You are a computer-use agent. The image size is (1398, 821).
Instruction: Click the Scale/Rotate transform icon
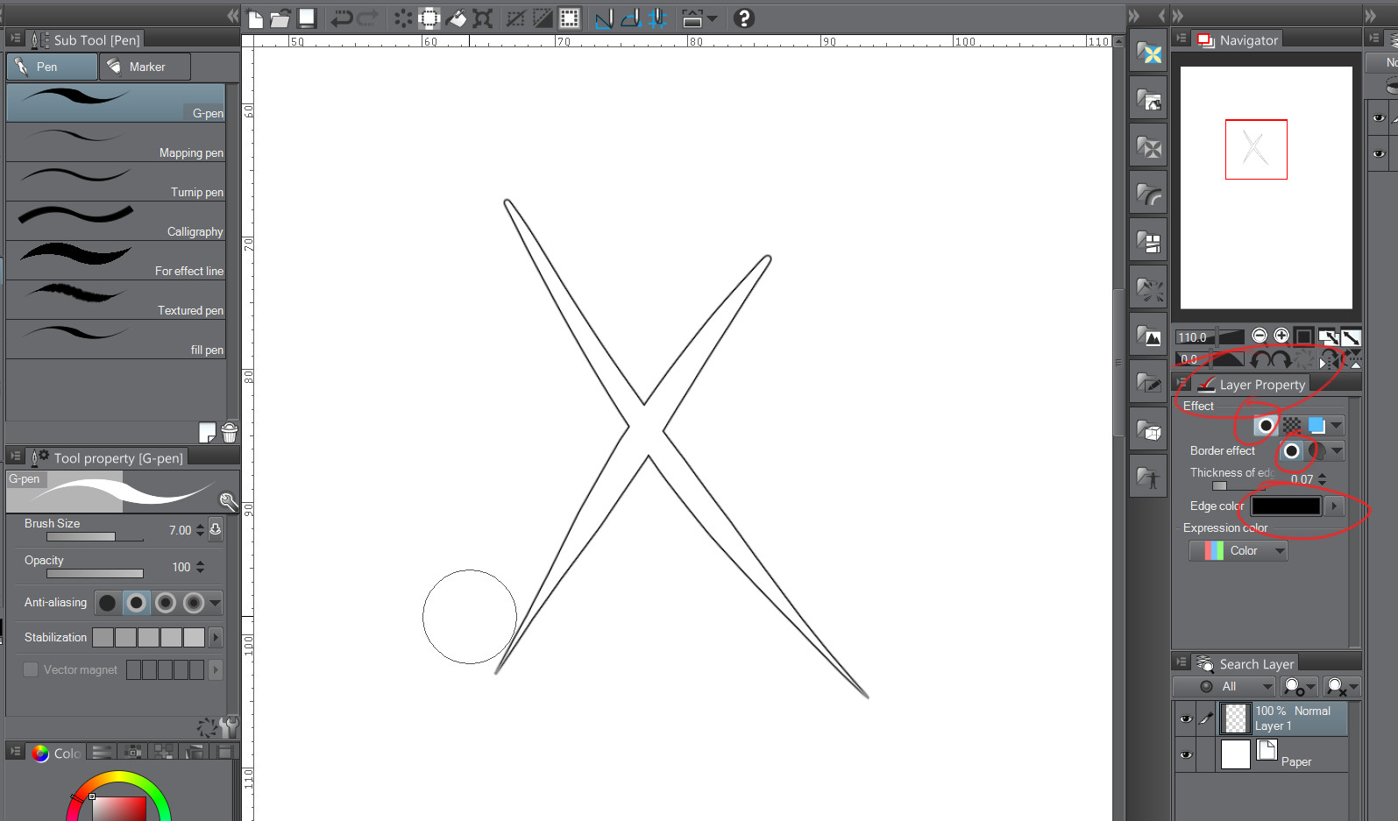coord(483,18)
